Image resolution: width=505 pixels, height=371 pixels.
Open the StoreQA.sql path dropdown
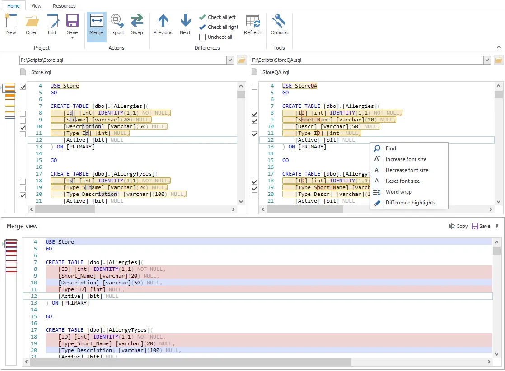coord(487,60)
